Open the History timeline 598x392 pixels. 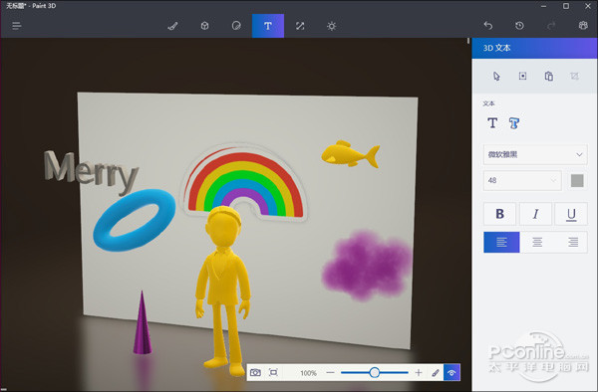(519, 26)
